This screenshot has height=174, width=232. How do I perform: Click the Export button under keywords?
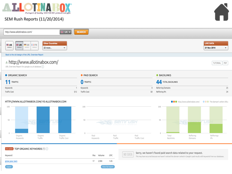[x=9, y=167]
